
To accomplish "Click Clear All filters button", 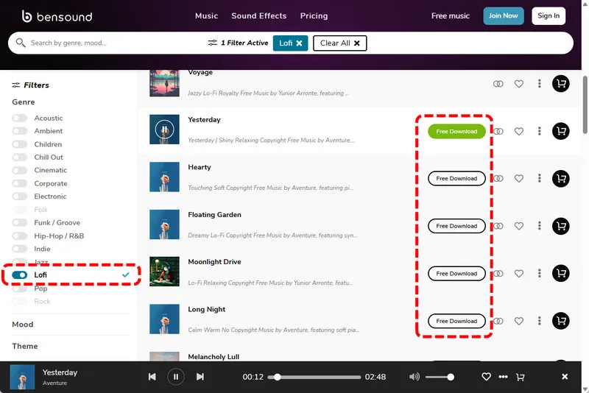I will tap(339, 43).
